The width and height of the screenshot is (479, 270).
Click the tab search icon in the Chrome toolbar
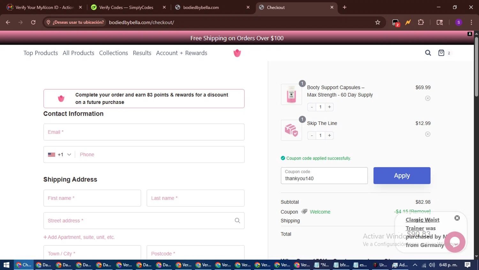pos(440,22)
